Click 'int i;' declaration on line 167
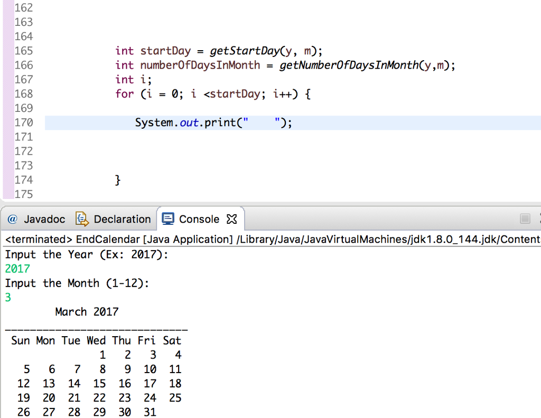Image resolution: width=541 pixels, height=418 pixels. (134, 80)
